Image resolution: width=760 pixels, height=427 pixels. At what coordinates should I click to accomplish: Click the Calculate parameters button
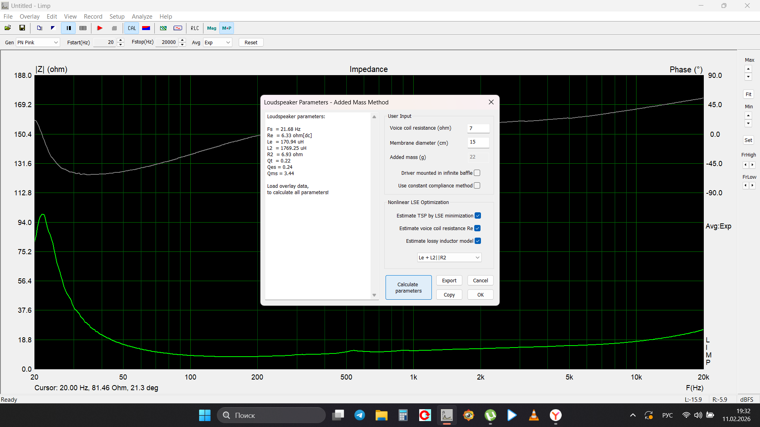coord(408,287)
